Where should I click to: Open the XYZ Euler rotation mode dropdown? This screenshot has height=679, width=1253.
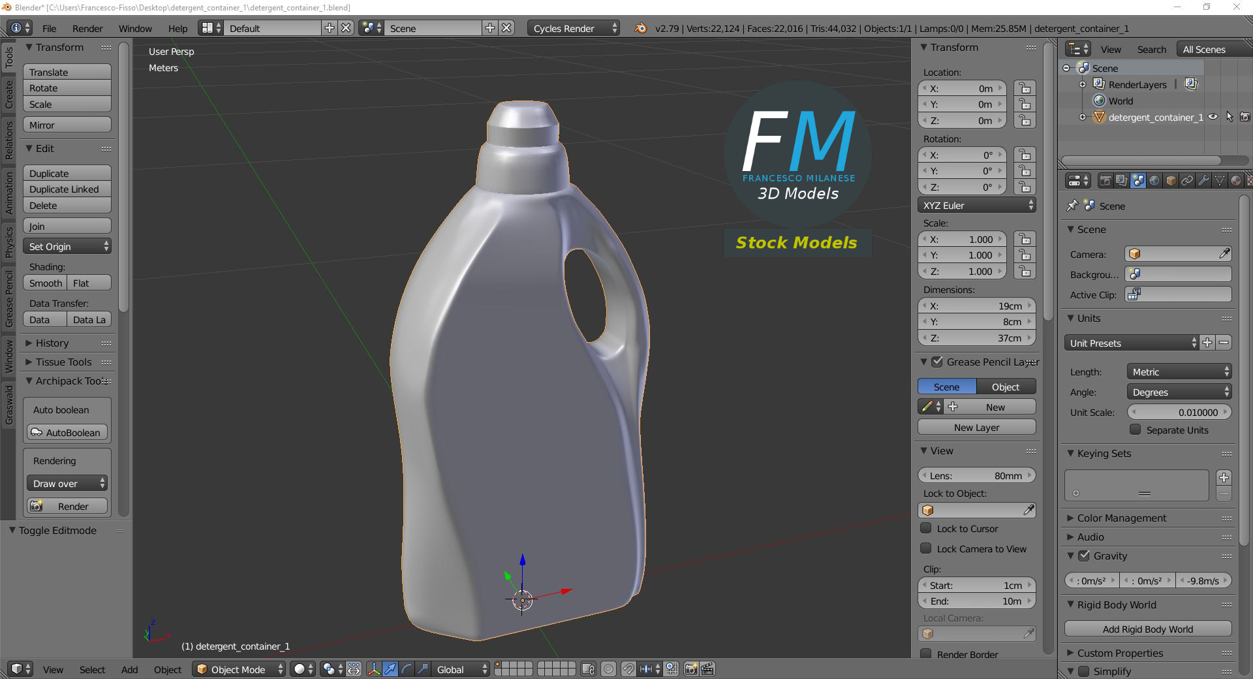tap(976, 205)
